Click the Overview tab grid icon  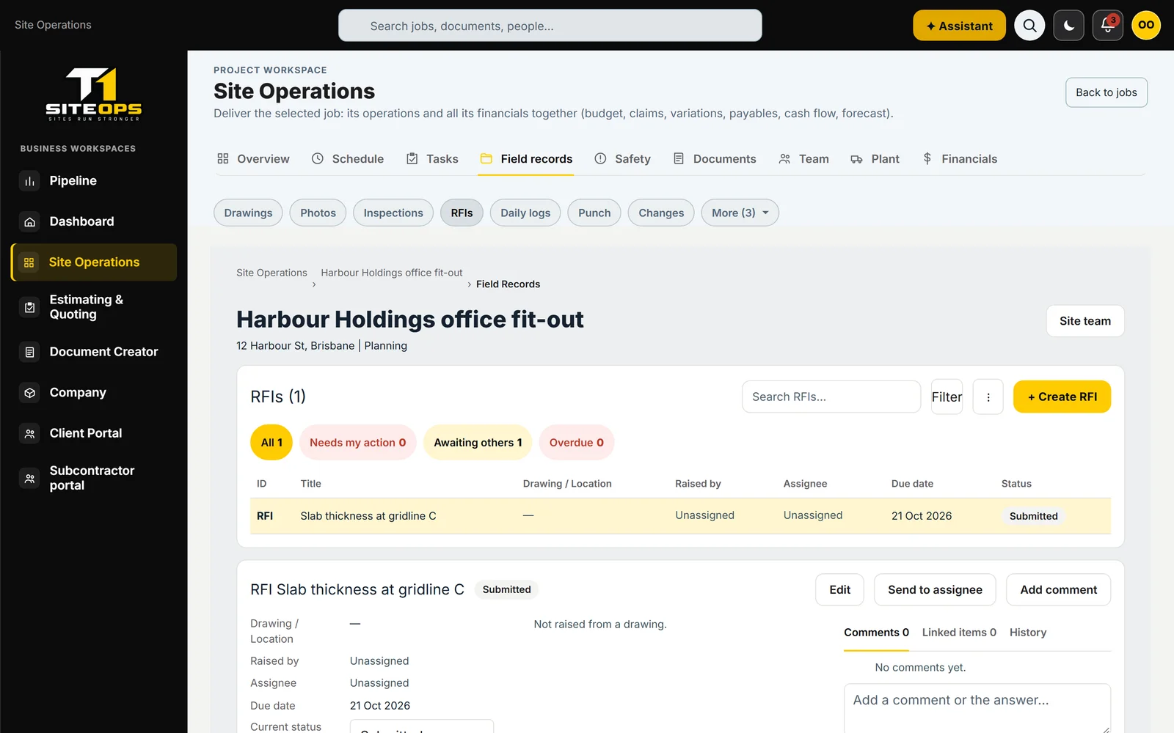pos(223,158)
